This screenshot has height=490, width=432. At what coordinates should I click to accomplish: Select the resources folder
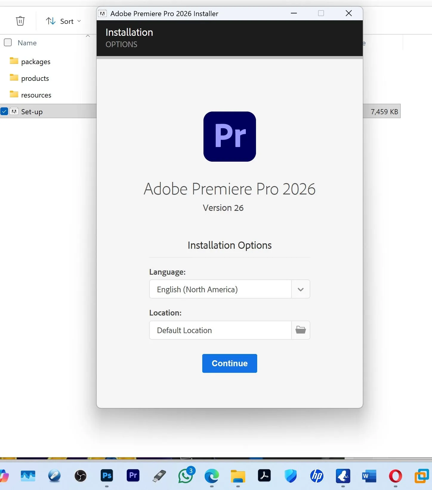click(36, 95)
